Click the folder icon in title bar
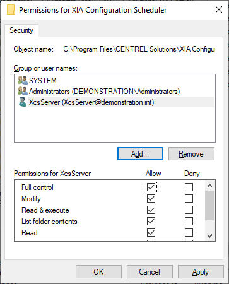This screenshot has width=229, height=284. (11, 10)
